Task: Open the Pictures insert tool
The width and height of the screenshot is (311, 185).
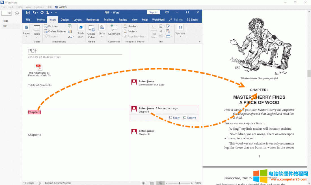Action: (51, 26)
